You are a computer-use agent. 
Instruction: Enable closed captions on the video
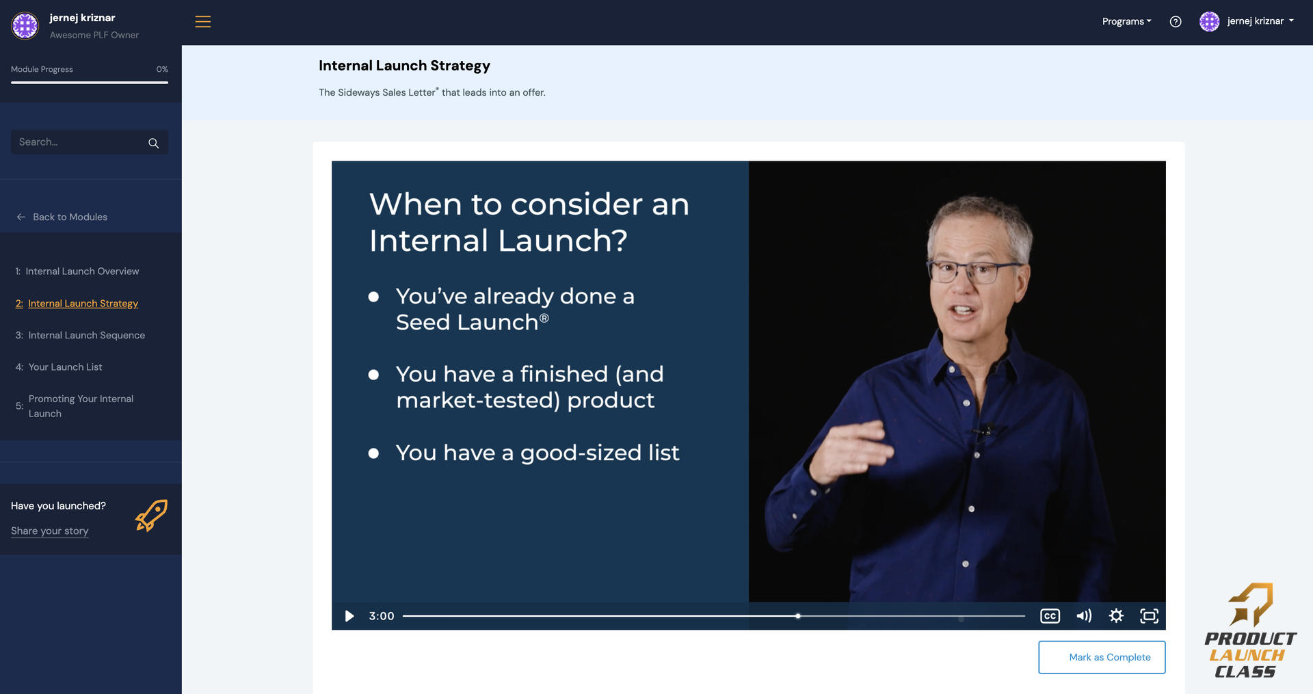[x=1050, y=615]
